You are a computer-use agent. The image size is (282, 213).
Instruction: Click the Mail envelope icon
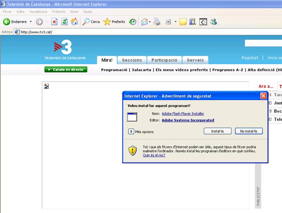[145, 22]
